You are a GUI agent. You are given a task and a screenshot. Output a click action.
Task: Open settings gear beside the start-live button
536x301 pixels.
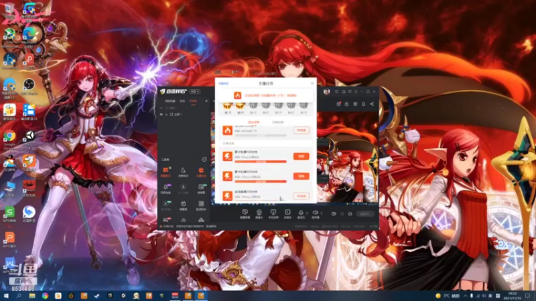point(350,214)
